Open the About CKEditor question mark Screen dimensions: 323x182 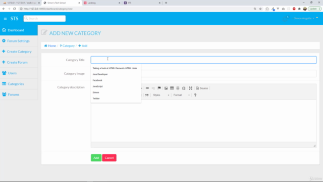click(195, 95)
